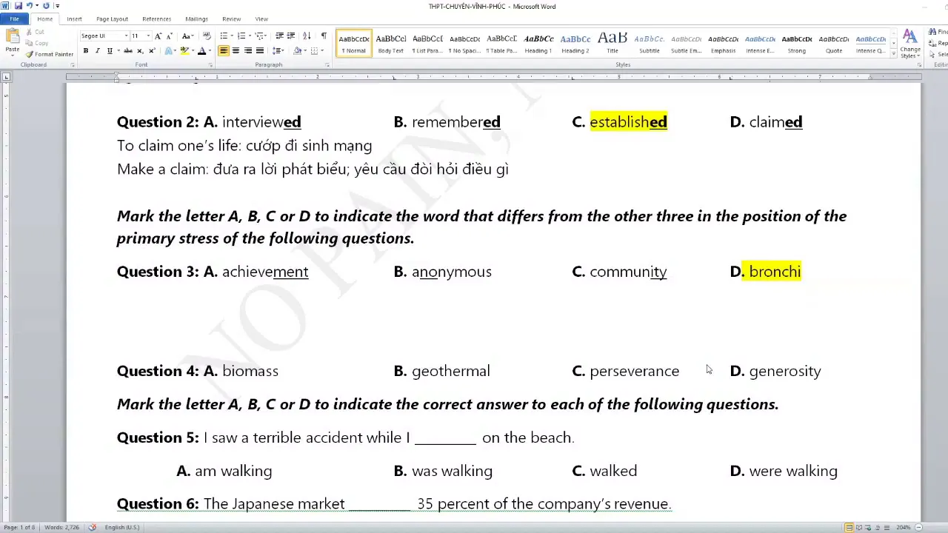Click the Decrease Indent icon
948x533 pixels.
279,36
